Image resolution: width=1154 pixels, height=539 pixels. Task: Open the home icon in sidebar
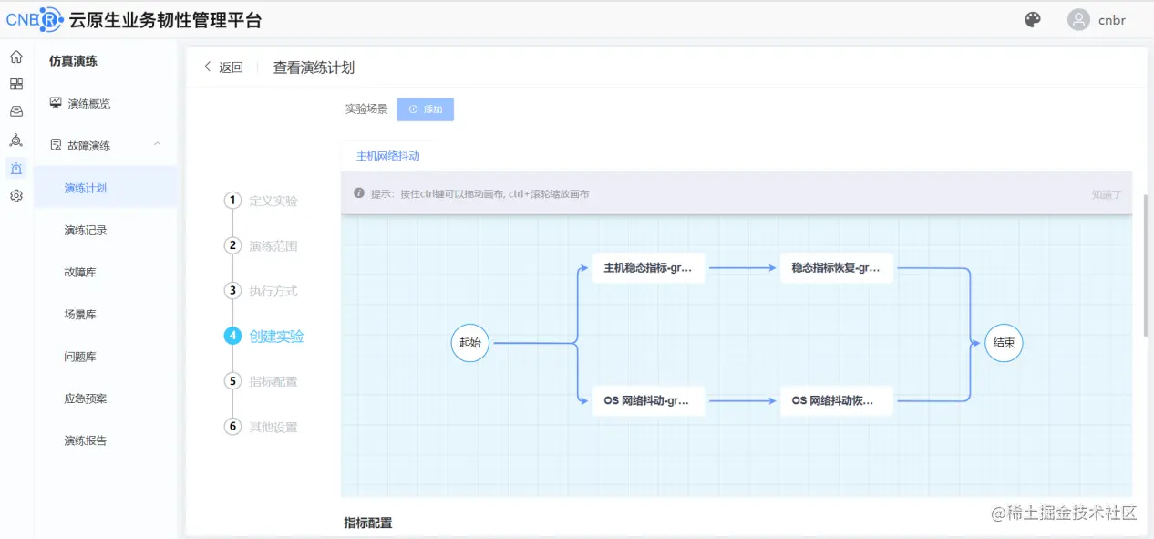click(15, 57)
